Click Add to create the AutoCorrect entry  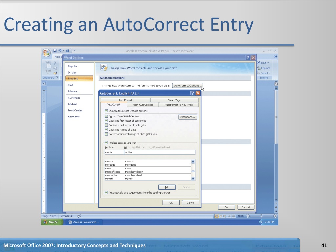click(x=167, y=187)
